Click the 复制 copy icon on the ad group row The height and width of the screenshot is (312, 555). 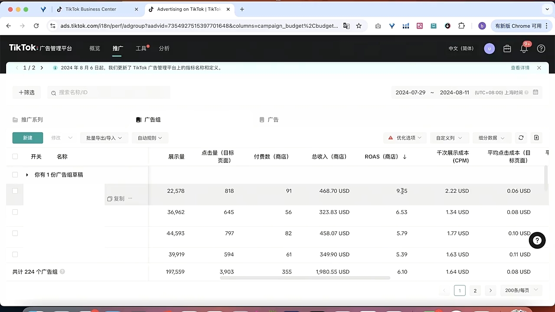(110, 198)
